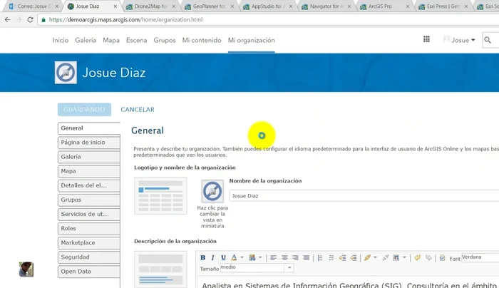
Task: Open Roles settings section
Action: [x=89, y=228]
